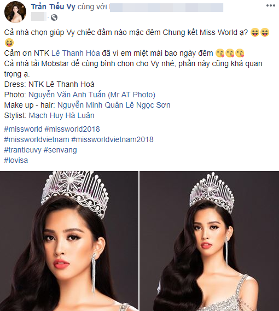Open Hà Luân profile link
Screen dimensions: 279x311
pos(80,115)
